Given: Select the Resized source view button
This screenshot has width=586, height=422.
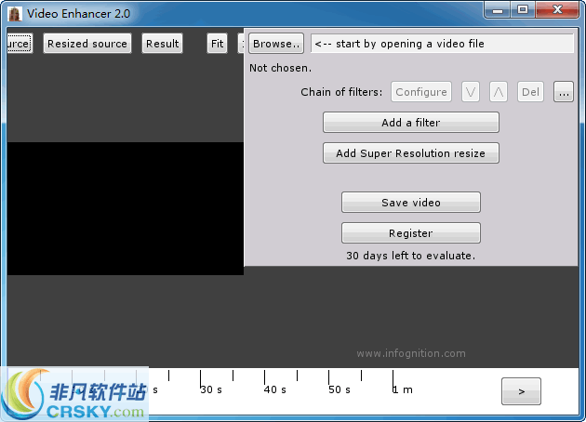Looking at the screenshot, I should (x=87, y=44).
